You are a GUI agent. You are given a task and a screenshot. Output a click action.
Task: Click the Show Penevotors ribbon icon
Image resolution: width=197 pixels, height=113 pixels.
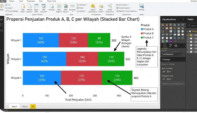tap(110, 8)
